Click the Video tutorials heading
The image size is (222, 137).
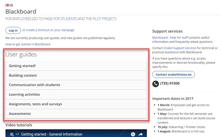(x=19, y=125)
